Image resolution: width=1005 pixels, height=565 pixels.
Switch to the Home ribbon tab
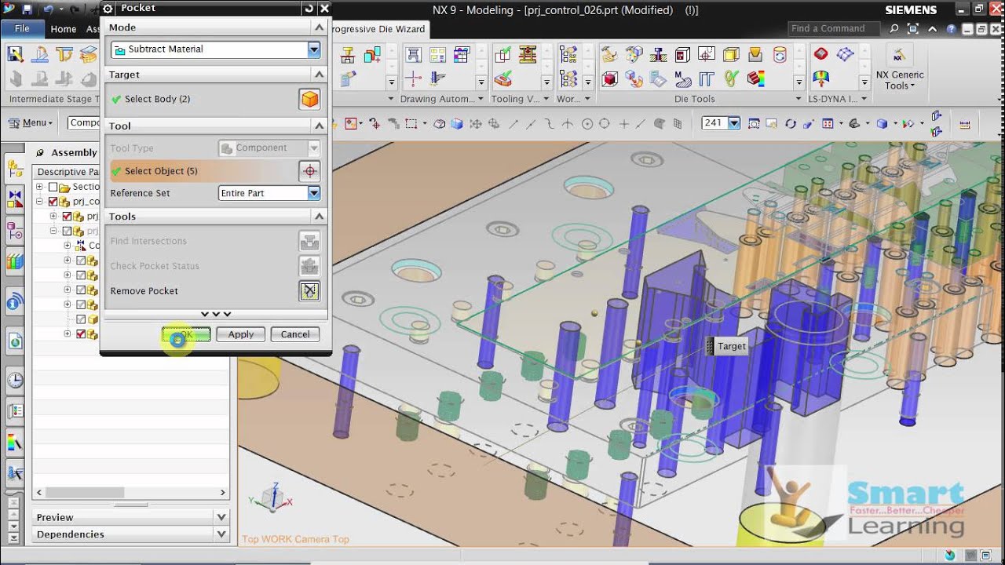point(64,29)
